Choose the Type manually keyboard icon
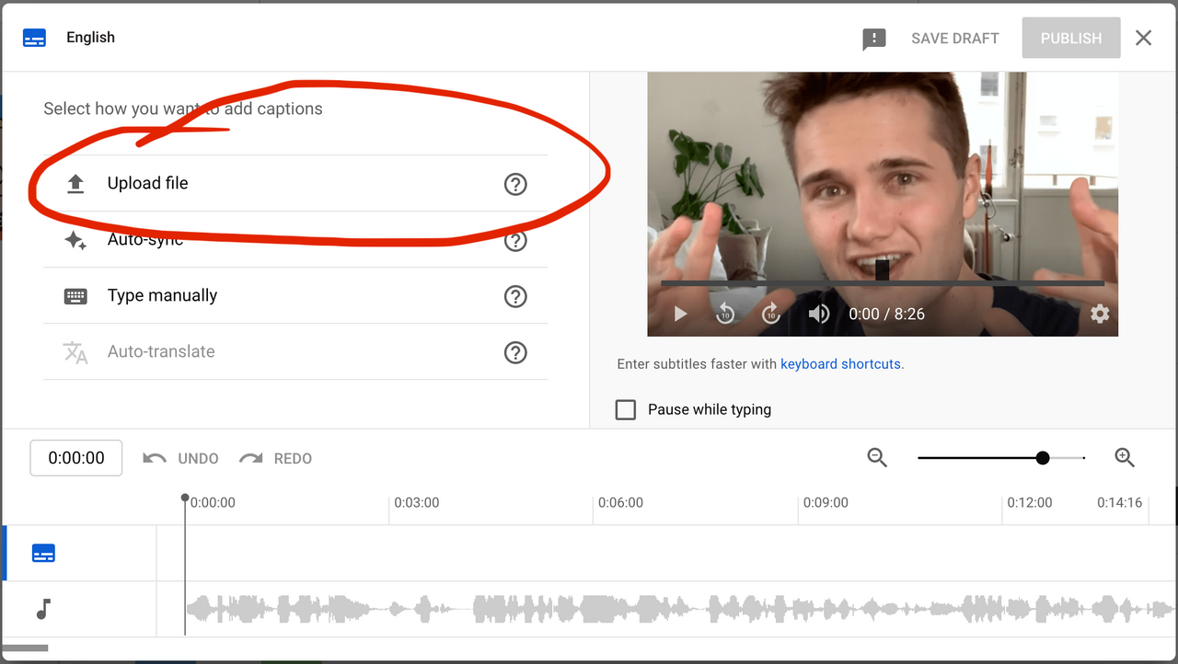 [x=75, y=296]
